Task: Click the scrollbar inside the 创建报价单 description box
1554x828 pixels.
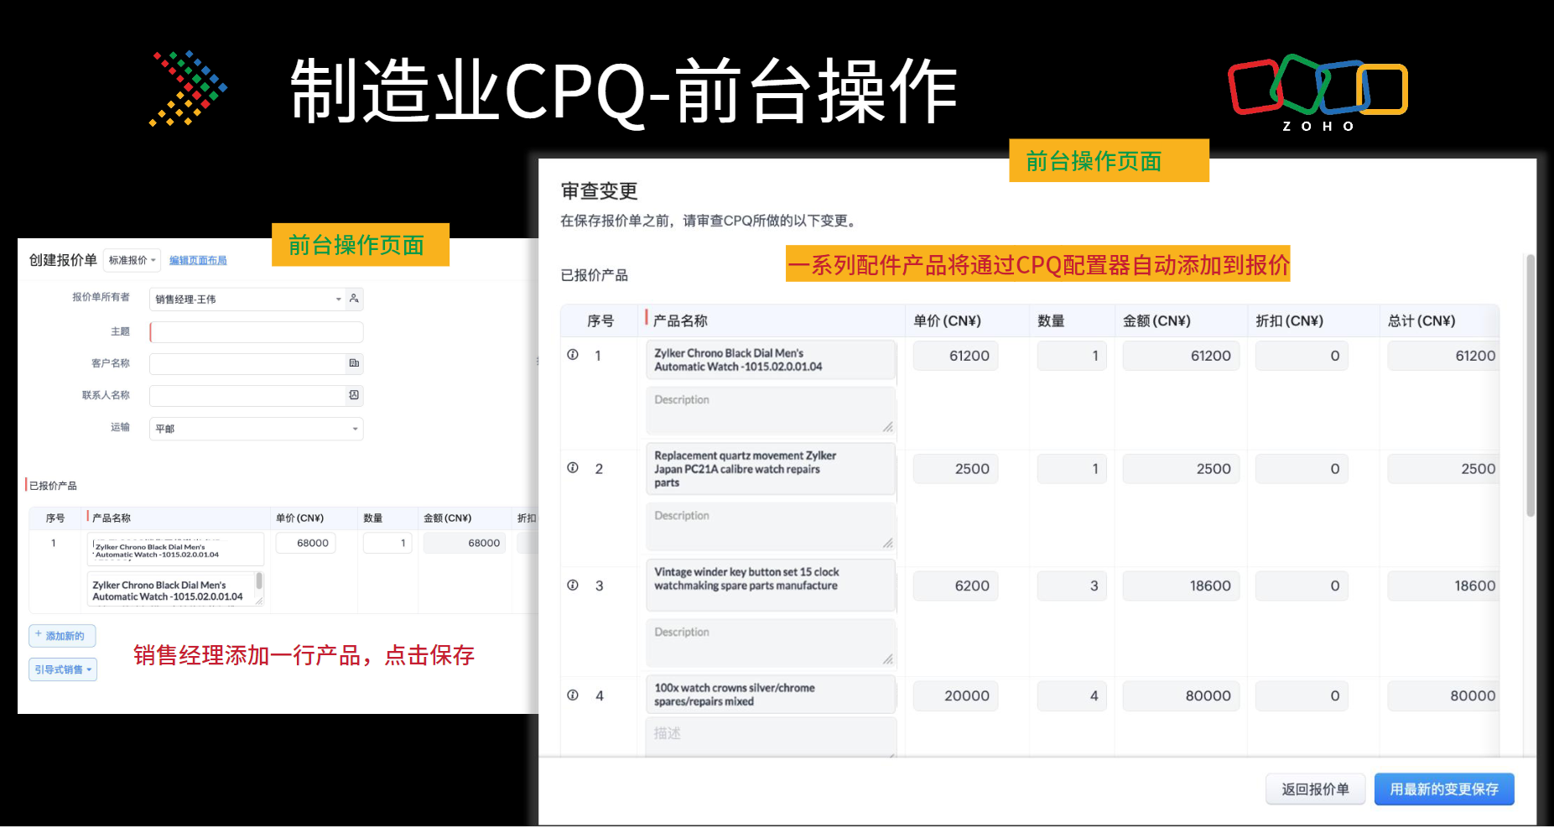Action: (259, 581)
